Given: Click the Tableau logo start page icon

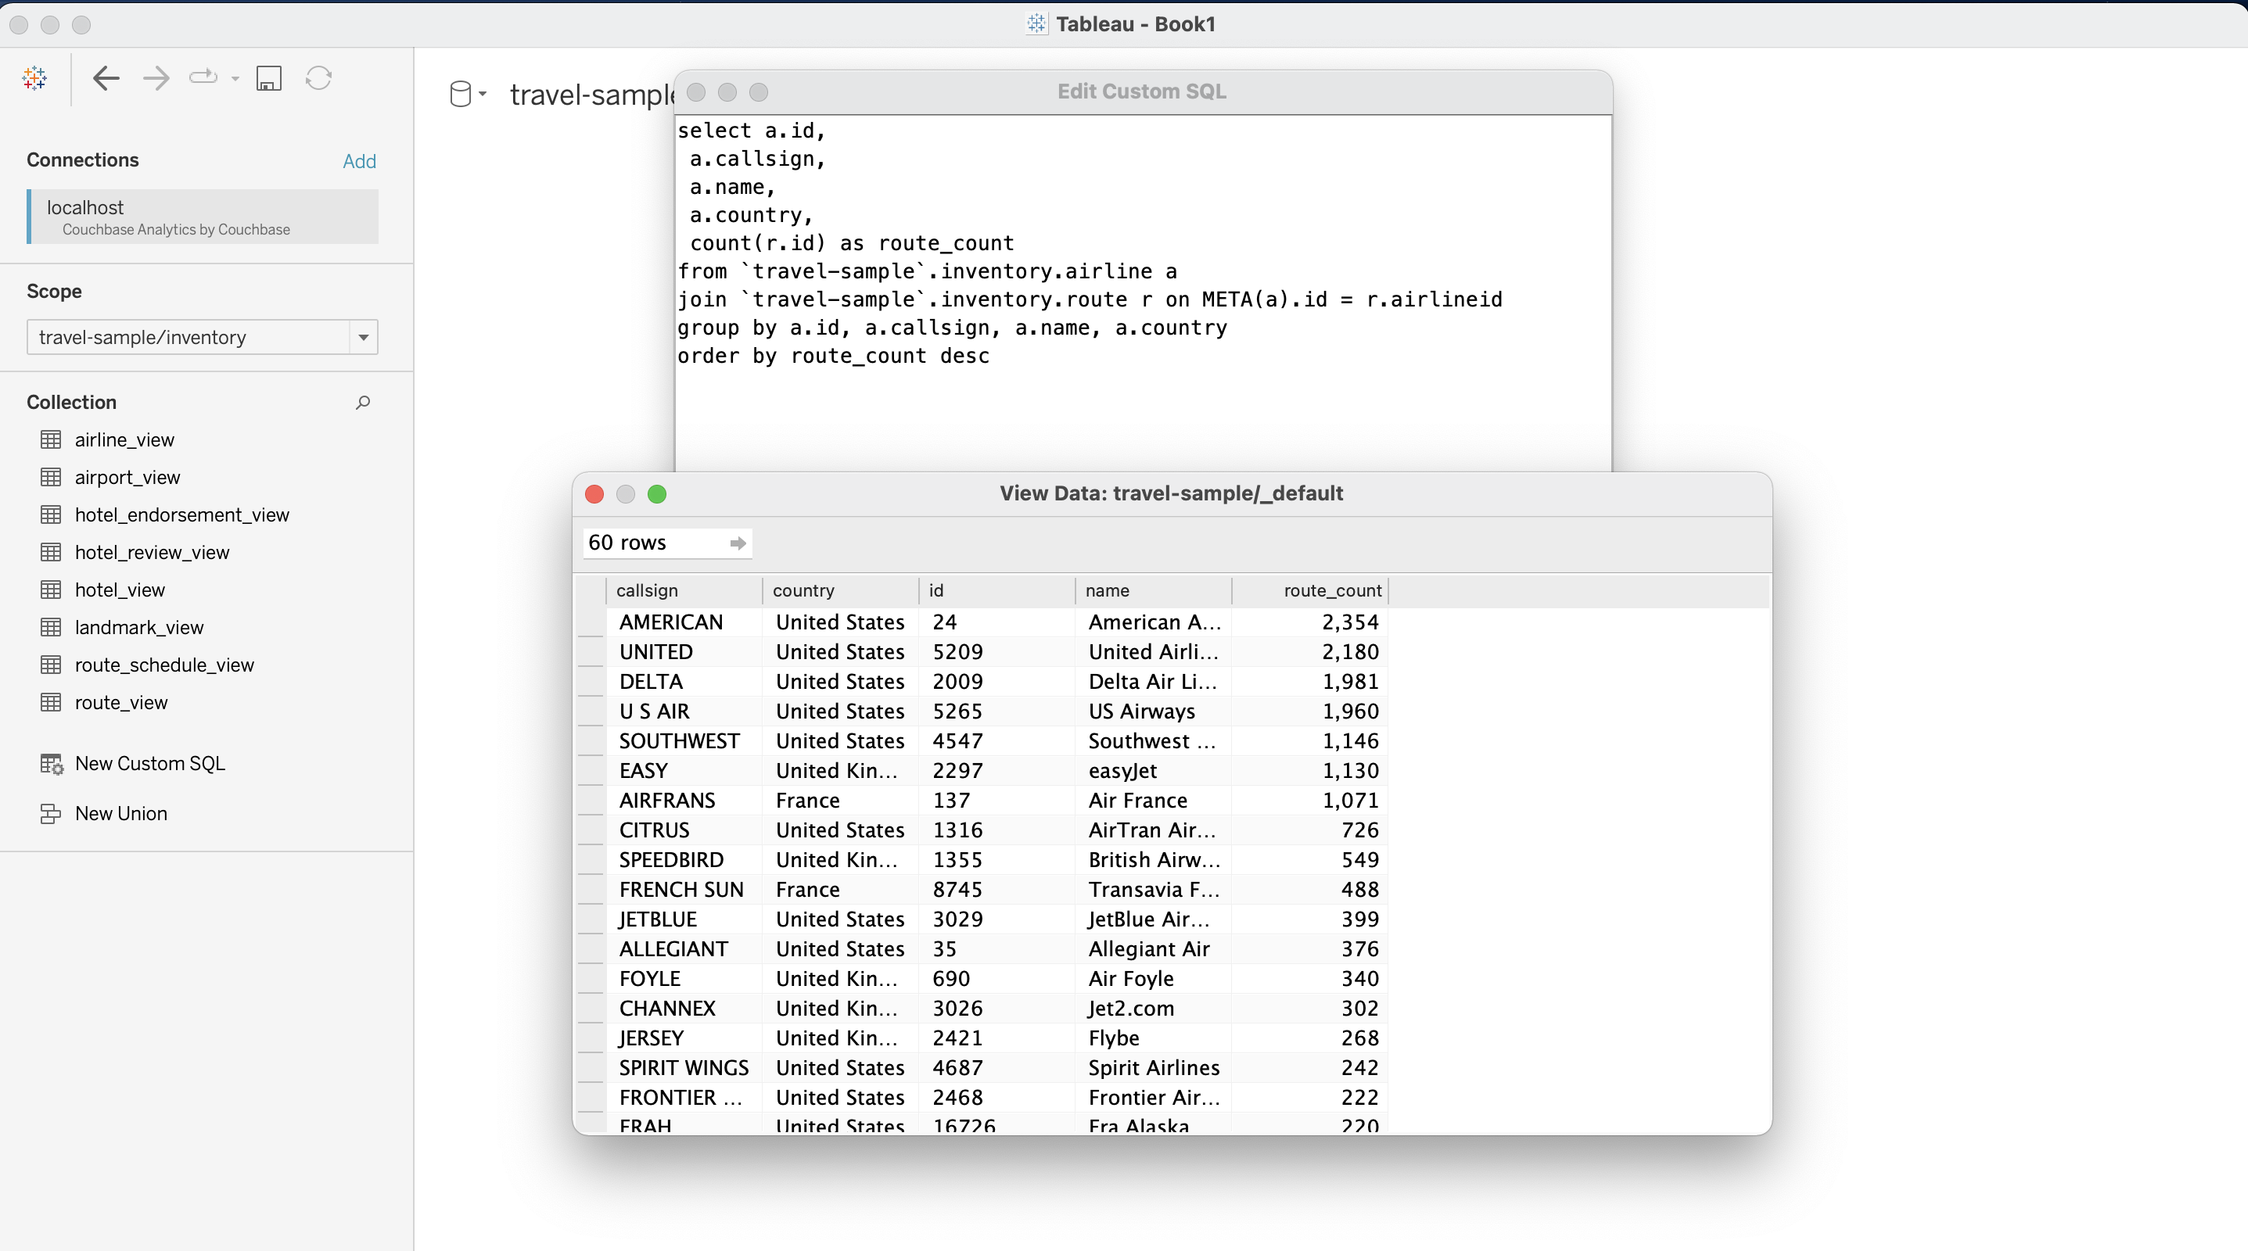Looking at the screenshot, I should point(35,78).
